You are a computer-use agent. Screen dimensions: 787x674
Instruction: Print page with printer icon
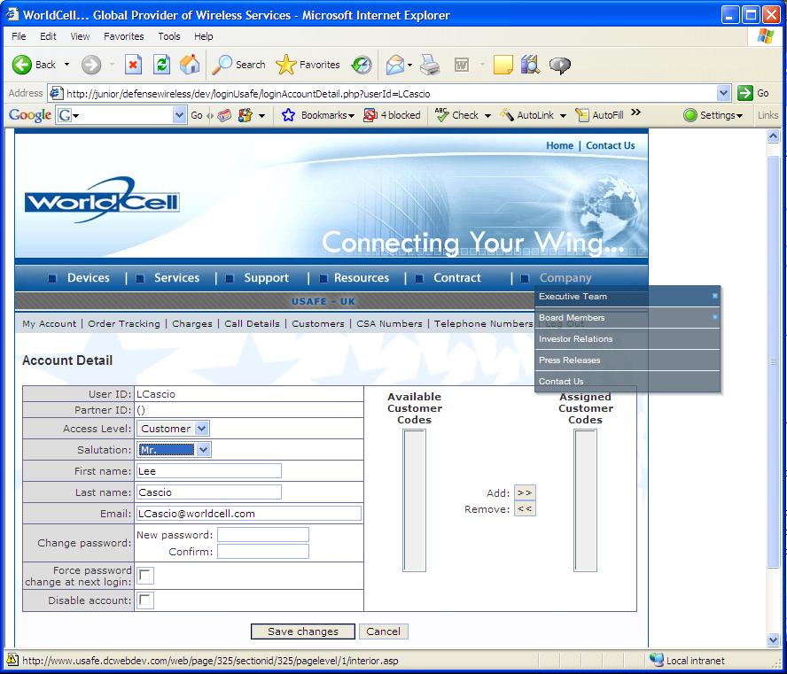point(430,65)
